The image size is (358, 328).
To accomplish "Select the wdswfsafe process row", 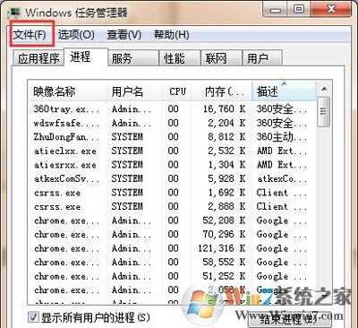I will click(172, 123).
